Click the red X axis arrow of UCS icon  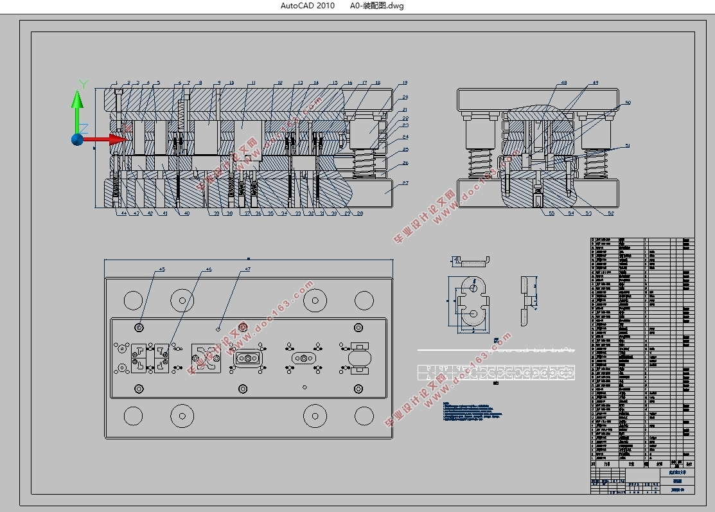tap(106, 139)
